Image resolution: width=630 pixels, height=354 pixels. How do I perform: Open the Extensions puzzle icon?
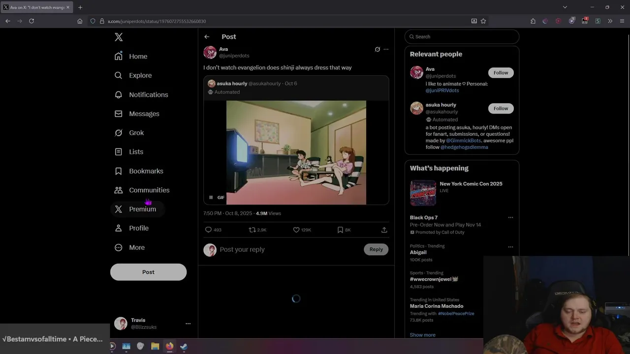pyautogui.click(x=533, y=21)
